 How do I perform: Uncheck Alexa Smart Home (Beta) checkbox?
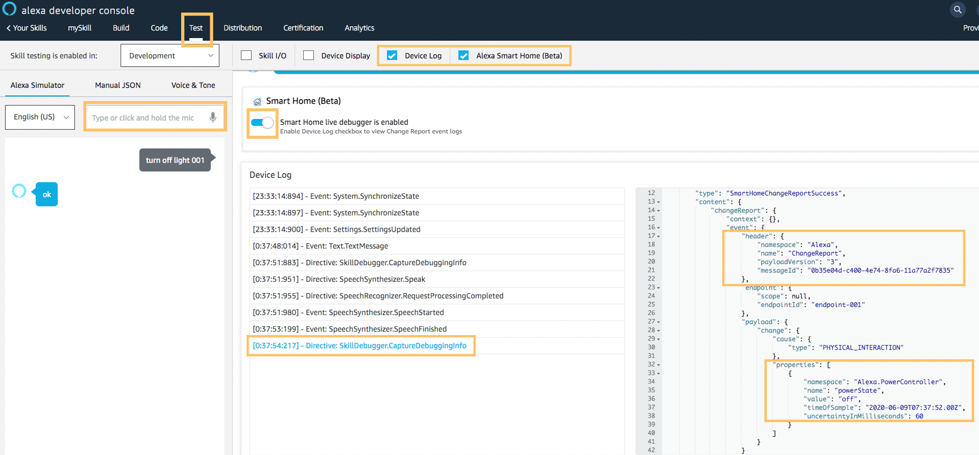pyautogui.click(x=464, y=56)
